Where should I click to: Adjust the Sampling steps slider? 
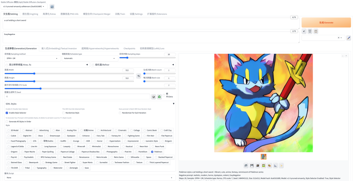point(147,58)
